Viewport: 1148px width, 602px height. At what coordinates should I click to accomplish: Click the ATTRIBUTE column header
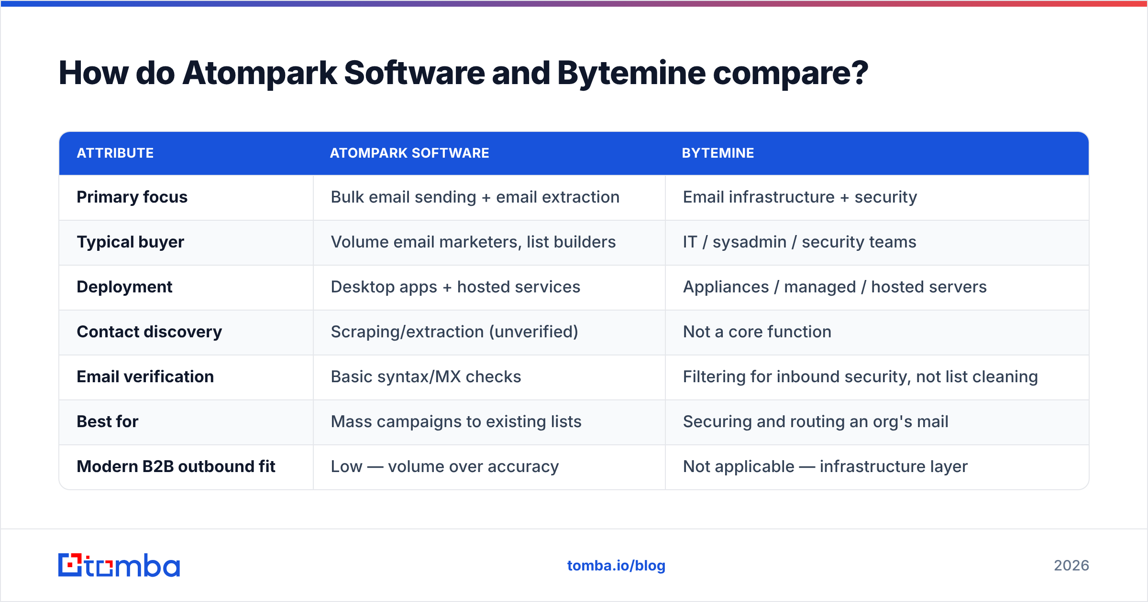coord(115,153)
